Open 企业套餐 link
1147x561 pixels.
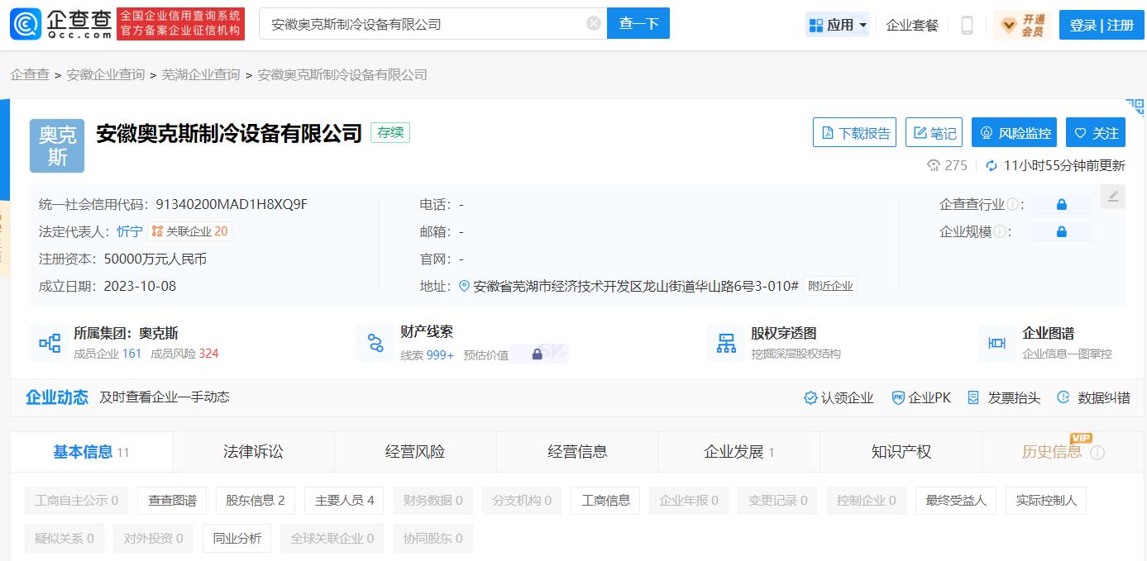[x=912, y=25]
